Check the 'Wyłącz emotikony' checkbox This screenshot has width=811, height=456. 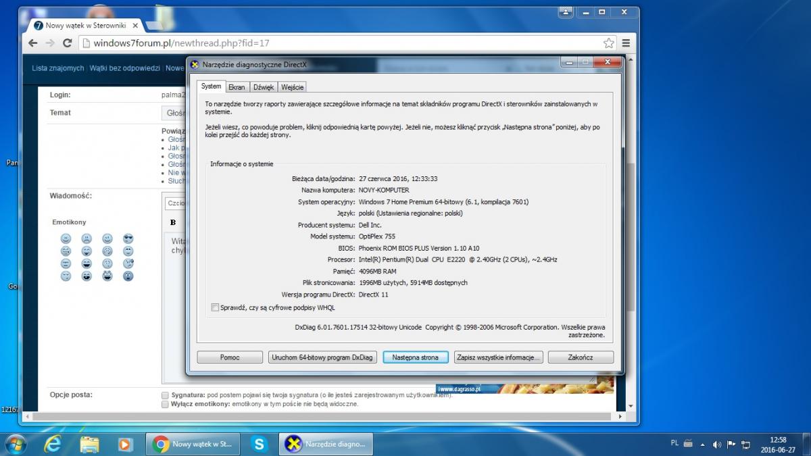166,404
